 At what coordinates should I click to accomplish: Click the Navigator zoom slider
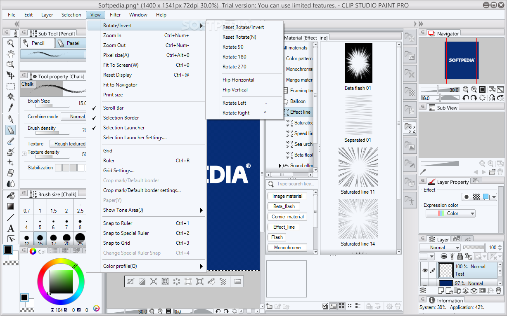[x=440, y=89]
